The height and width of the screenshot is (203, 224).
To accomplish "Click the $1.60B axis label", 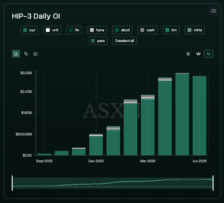I will click(x=26, y=113).
